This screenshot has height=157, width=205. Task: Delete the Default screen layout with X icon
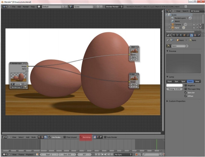66,7
